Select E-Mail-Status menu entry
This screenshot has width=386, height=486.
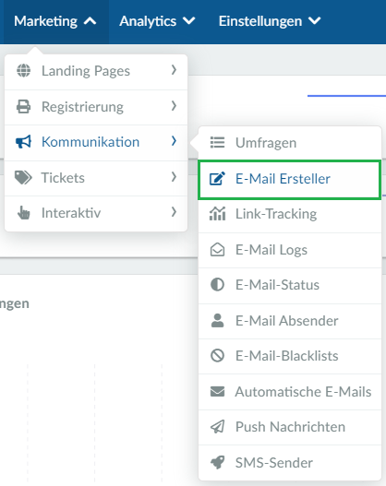tap(290, 285)
